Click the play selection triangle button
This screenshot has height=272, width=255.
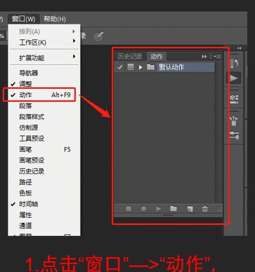(x=158, y=209)
